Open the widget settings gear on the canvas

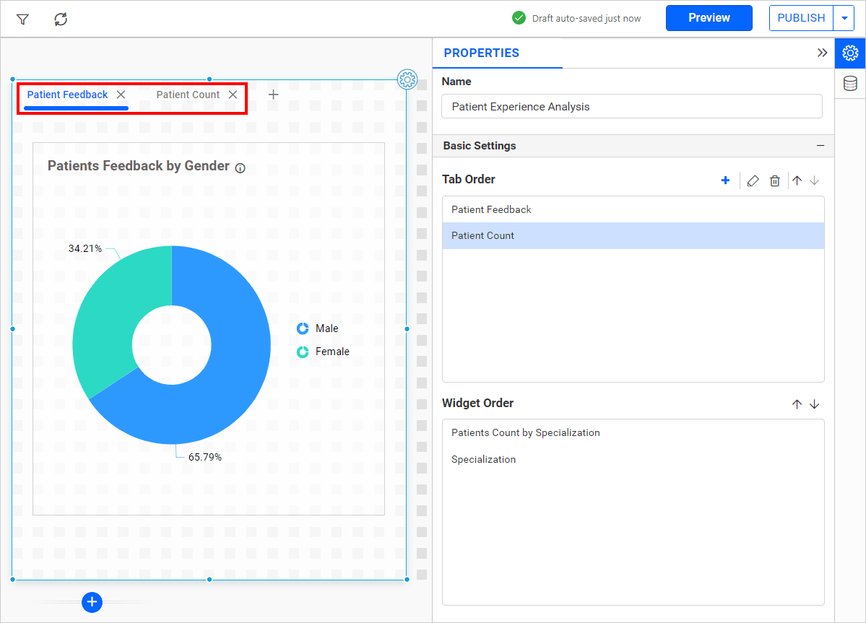[407, 79]
